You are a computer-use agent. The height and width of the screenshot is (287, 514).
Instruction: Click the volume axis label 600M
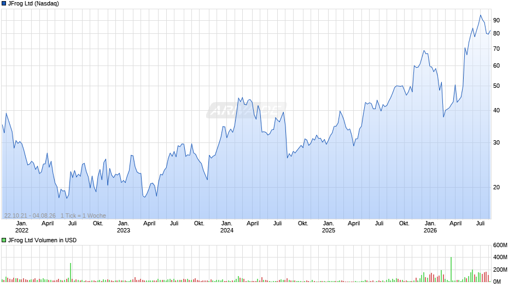pyautogui.click(x=500, y=245)
